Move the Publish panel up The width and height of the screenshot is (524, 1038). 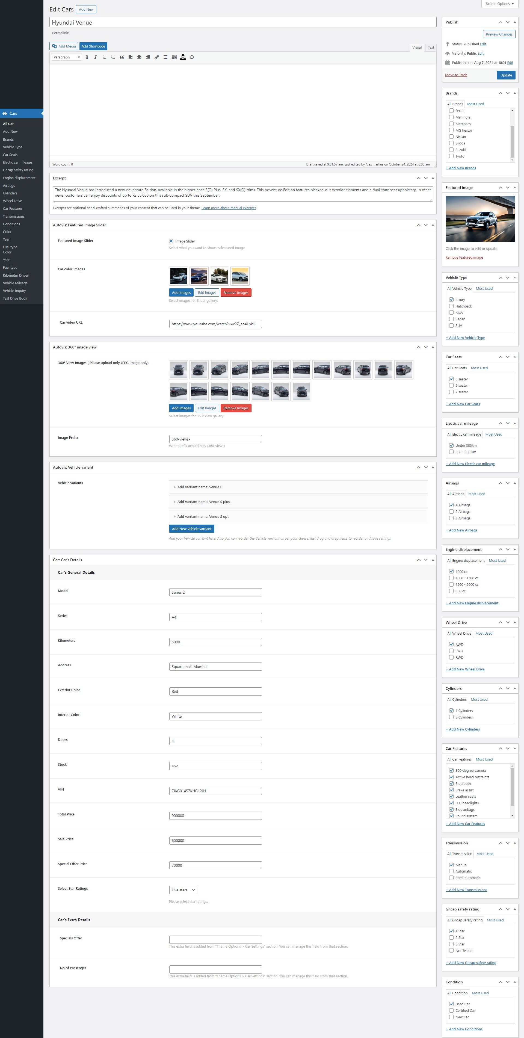click(501, 22)
